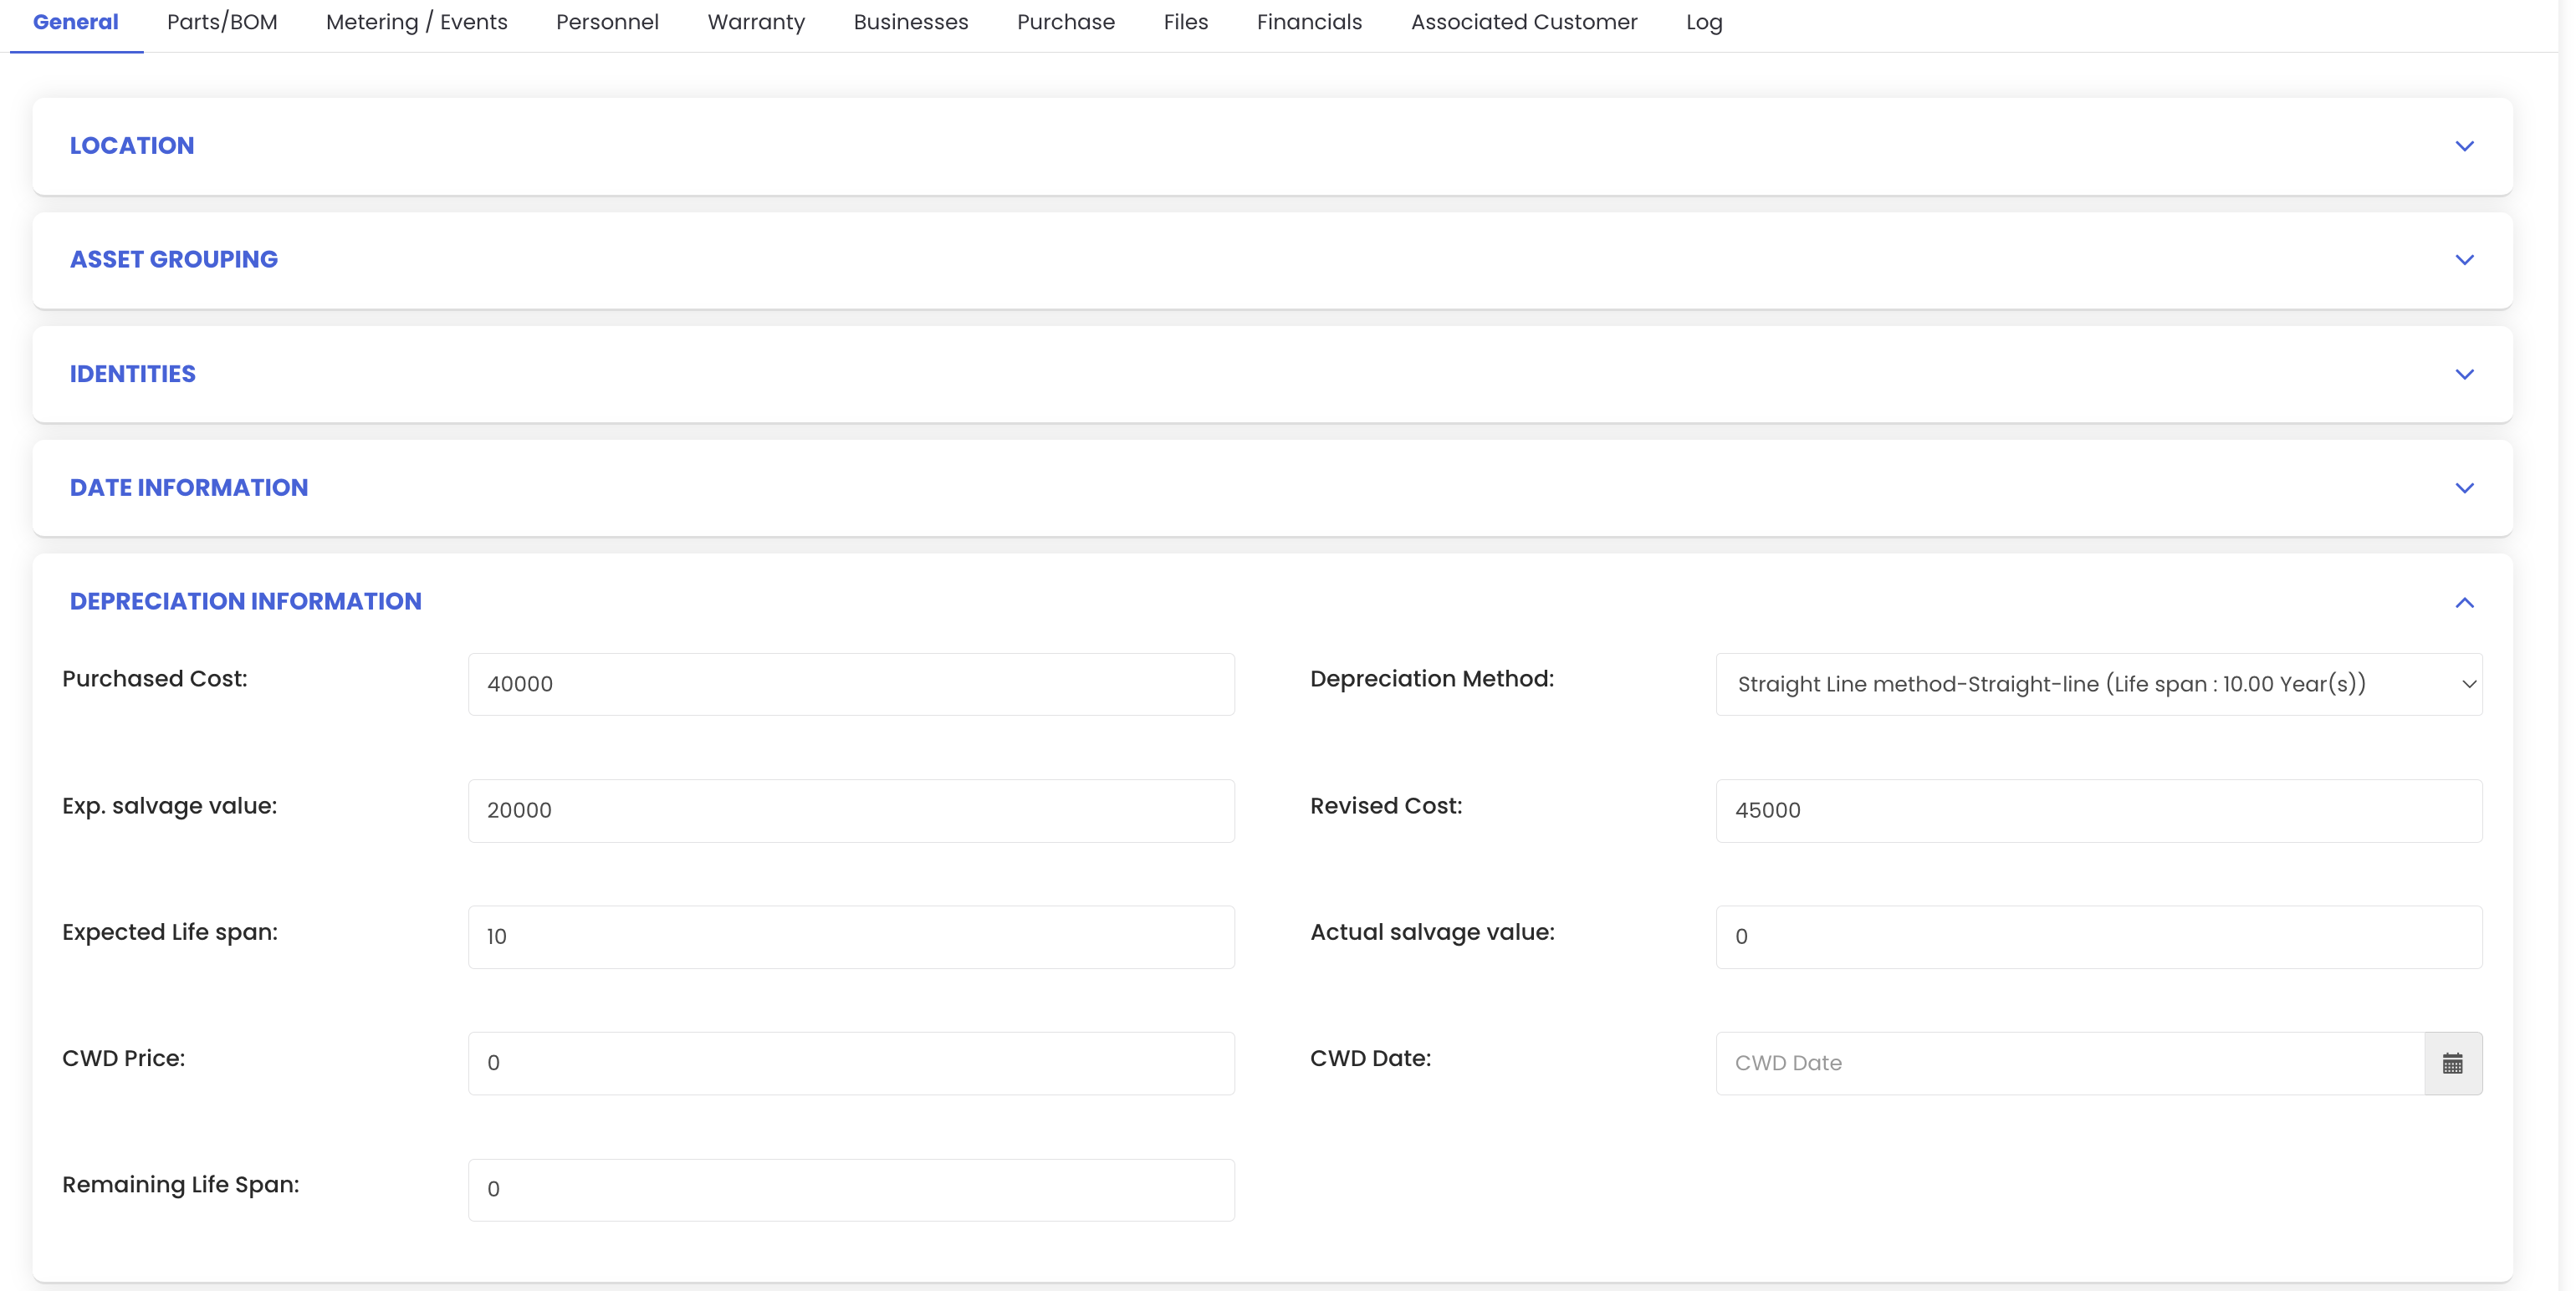Expand the Asset Grouping section chevron
Image resolution: width=2576 pixels, height=1291 pixels.
tap(2464, 260)
